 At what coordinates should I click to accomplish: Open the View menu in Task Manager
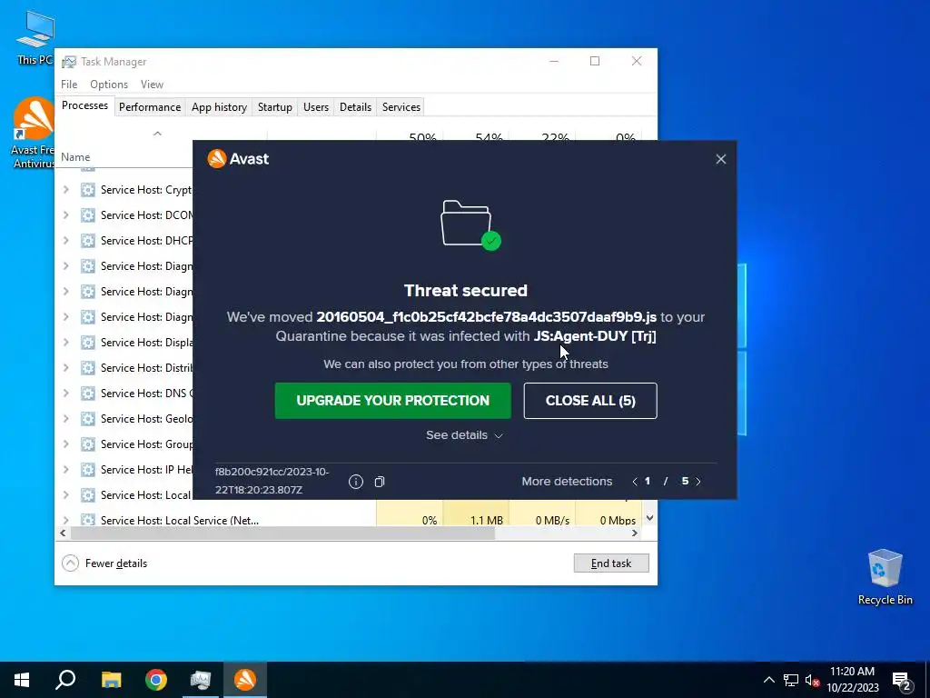152,85
